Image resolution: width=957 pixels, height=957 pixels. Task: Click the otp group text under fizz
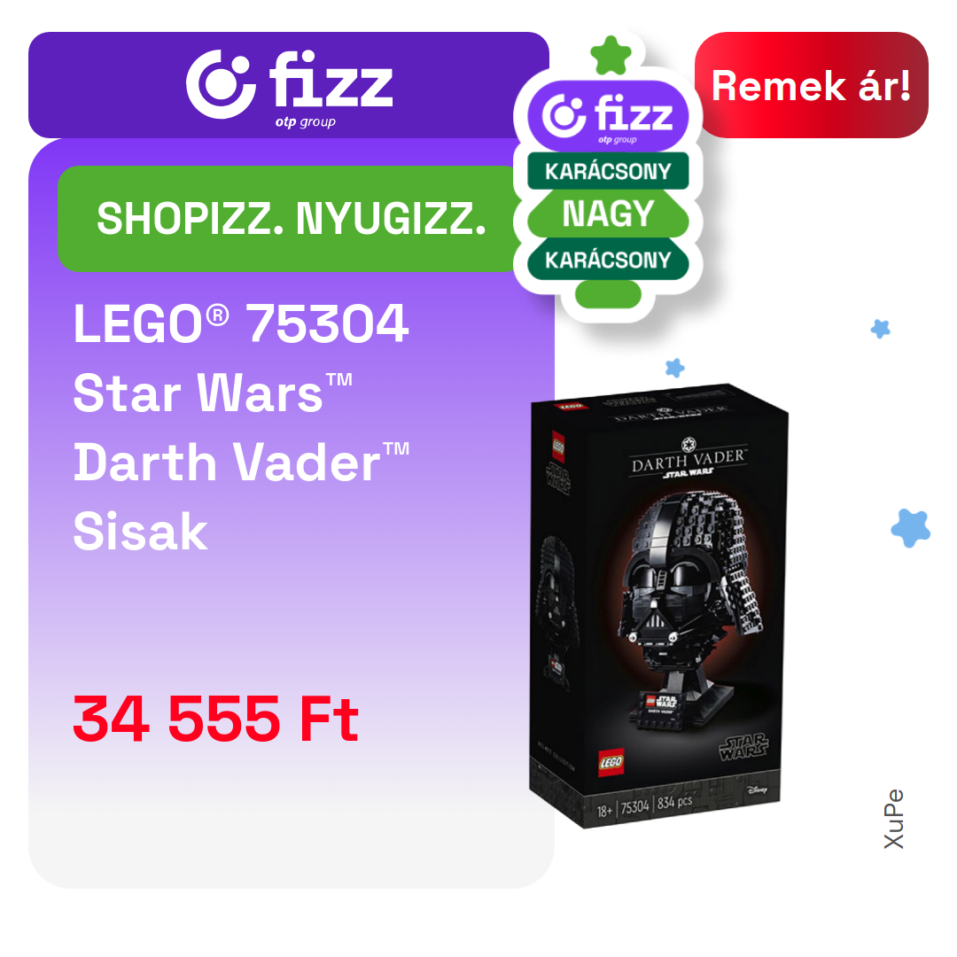coord(305,121)
